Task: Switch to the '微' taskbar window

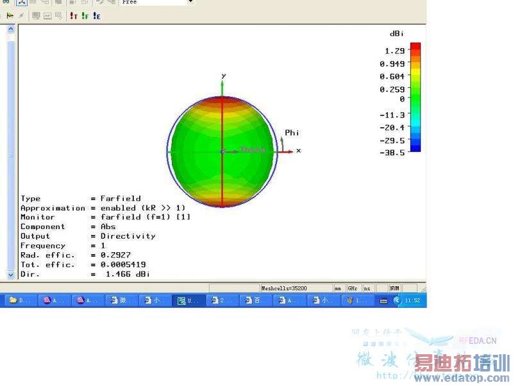Action: pos(121,300)
